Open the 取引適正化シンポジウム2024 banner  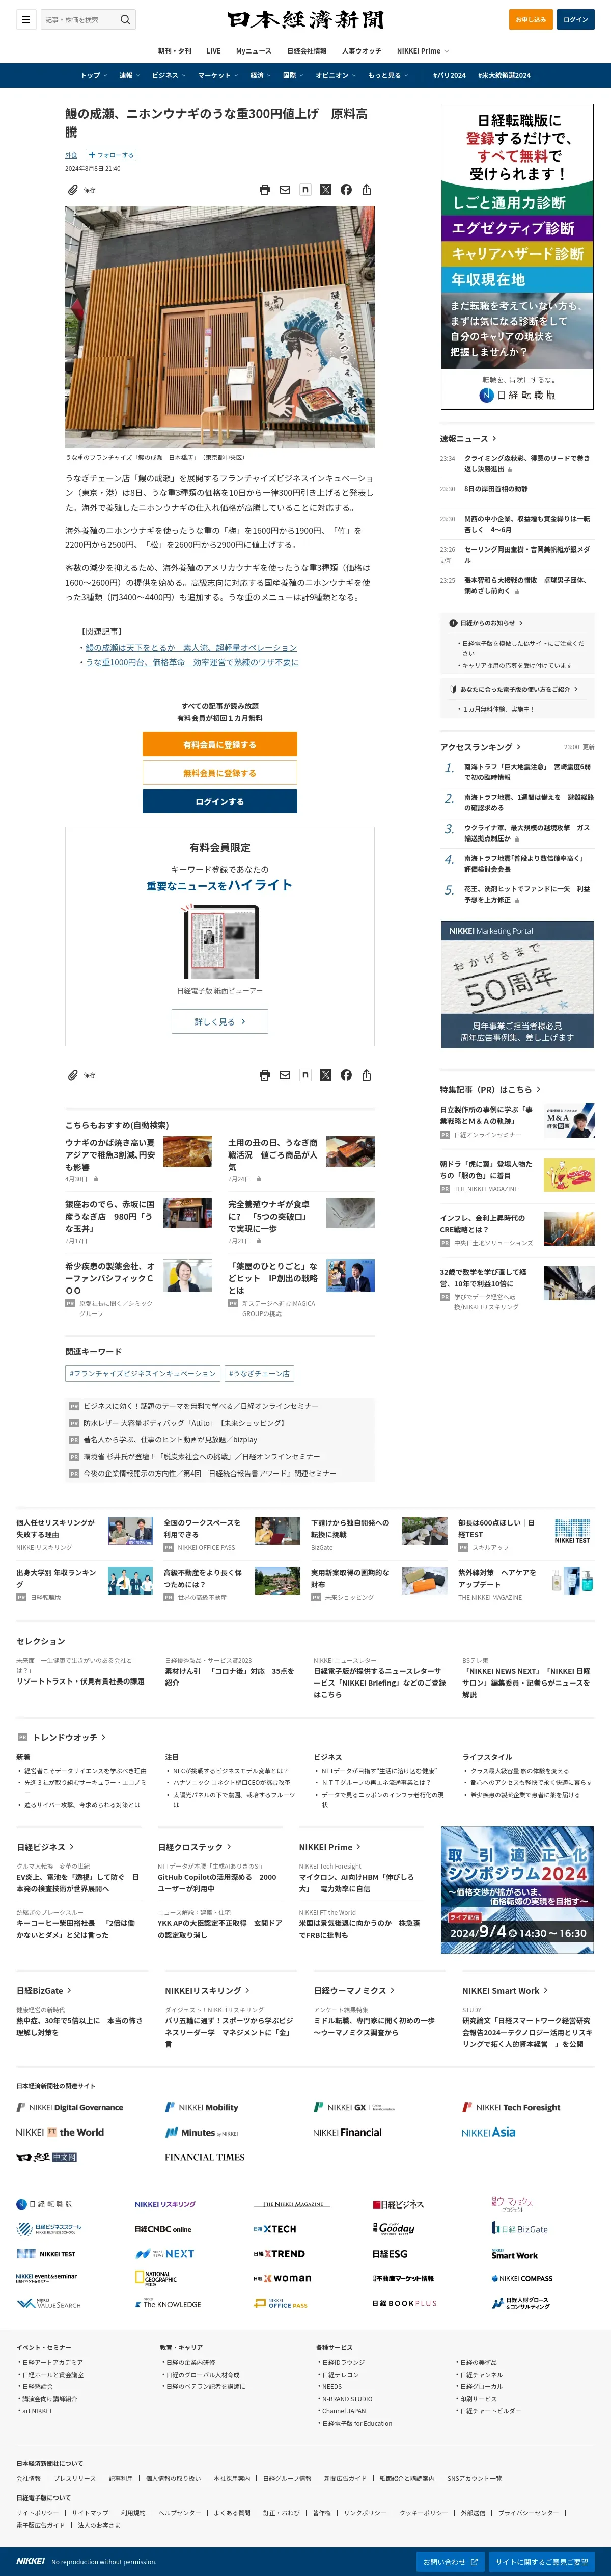517,1889
